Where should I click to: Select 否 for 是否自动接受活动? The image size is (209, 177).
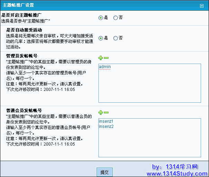(x=115, y=38)
